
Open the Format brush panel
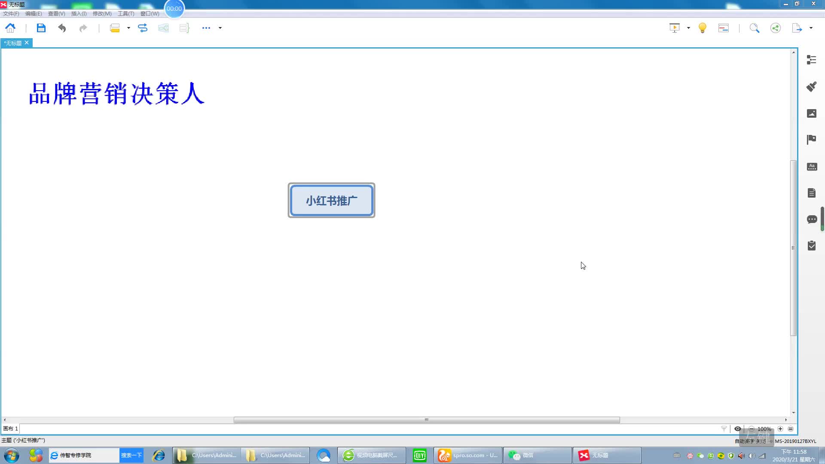(812, 86)
